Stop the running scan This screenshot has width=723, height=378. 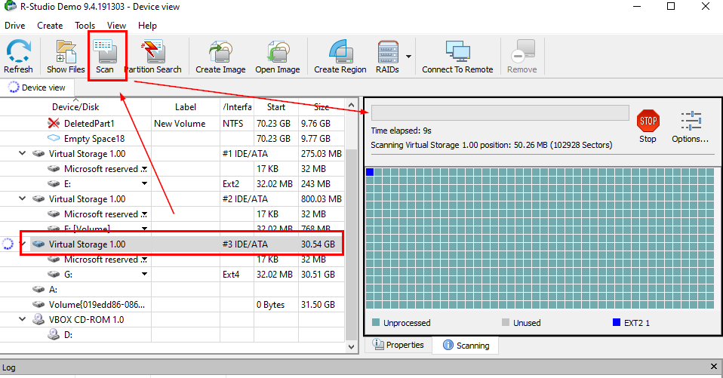coord(648,126)
